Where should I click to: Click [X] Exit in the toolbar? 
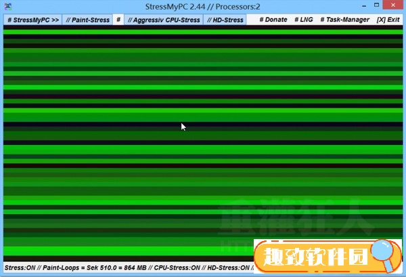[x=388, y=20]
